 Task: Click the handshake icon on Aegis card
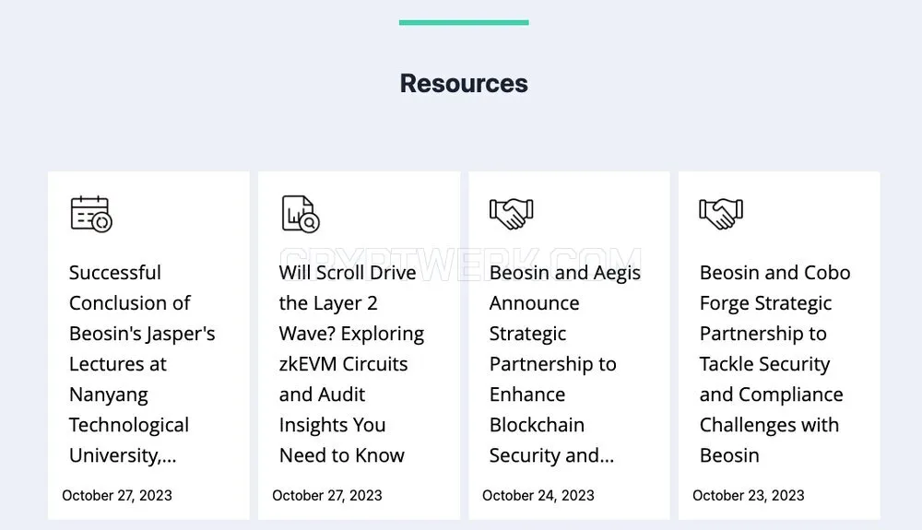point(512,213)
